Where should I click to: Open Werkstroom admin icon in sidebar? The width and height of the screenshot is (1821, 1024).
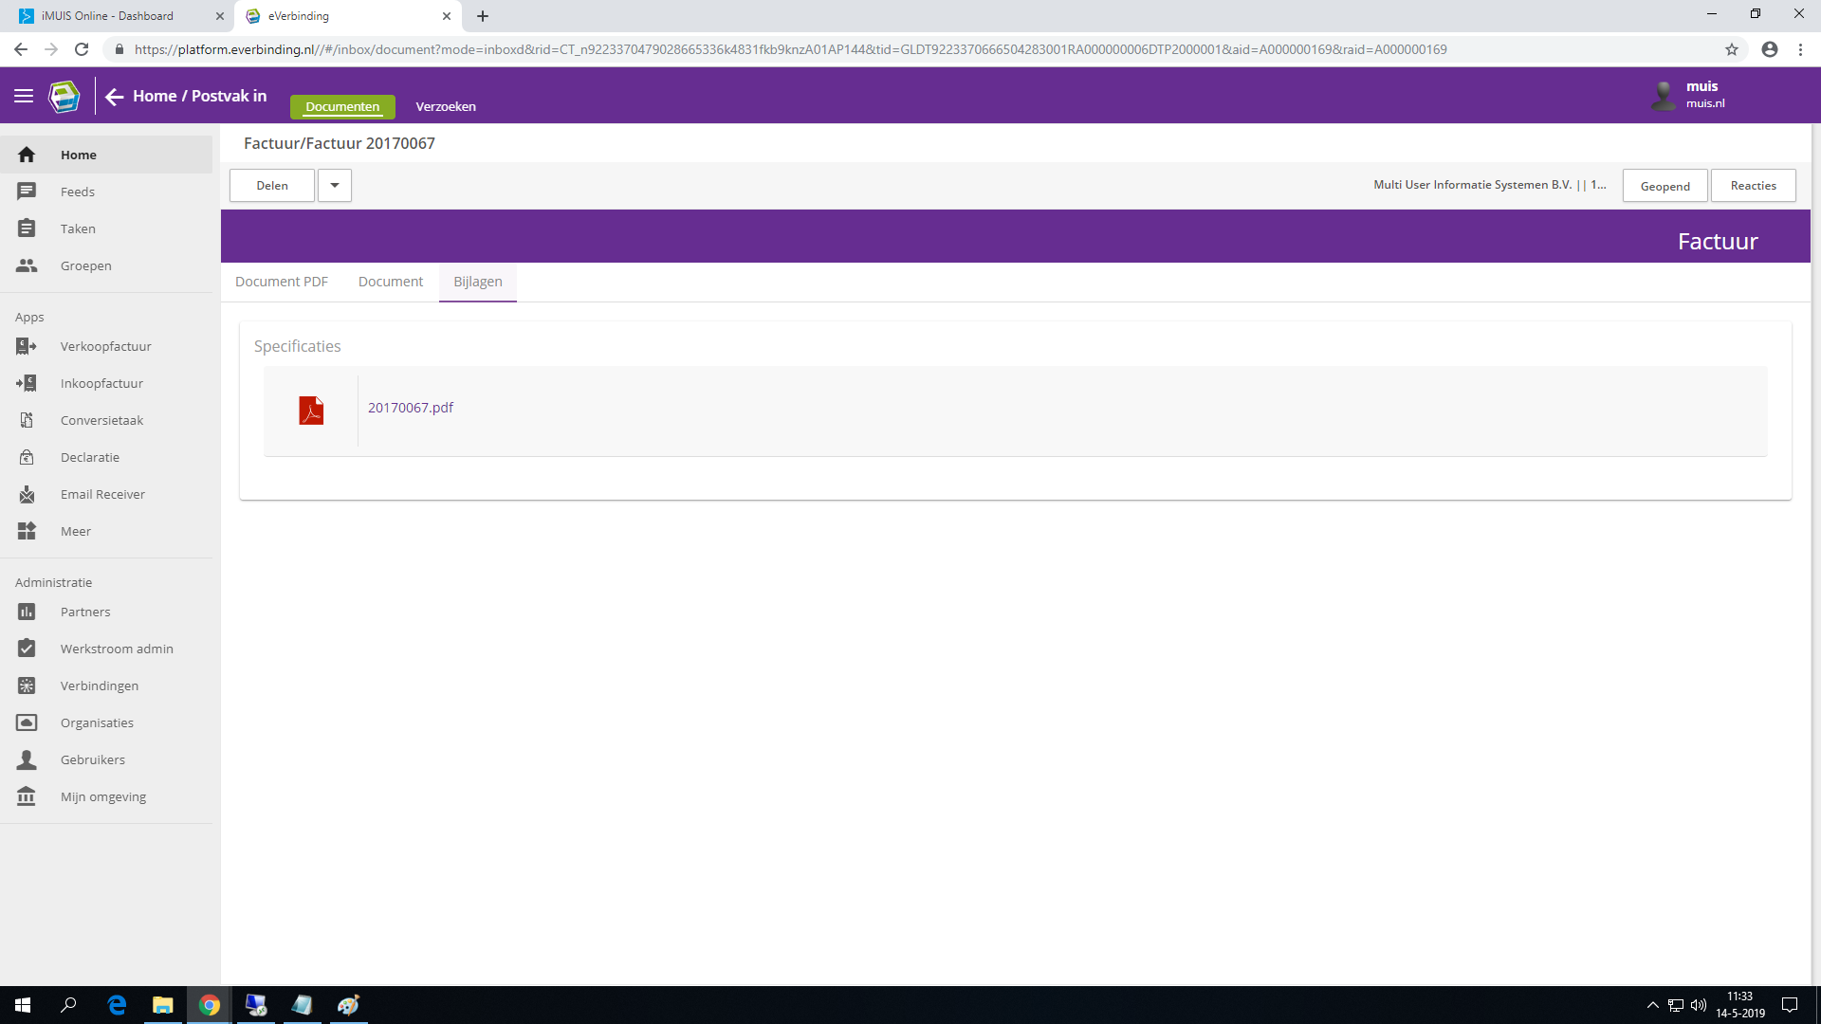pos(27,649)
